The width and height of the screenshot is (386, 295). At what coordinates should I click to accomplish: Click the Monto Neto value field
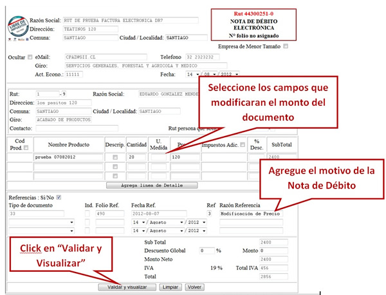(x=273, y=259)
